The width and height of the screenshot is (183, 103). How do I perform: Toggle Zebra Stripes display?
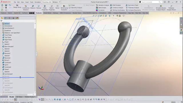click(x=101, y=8)
